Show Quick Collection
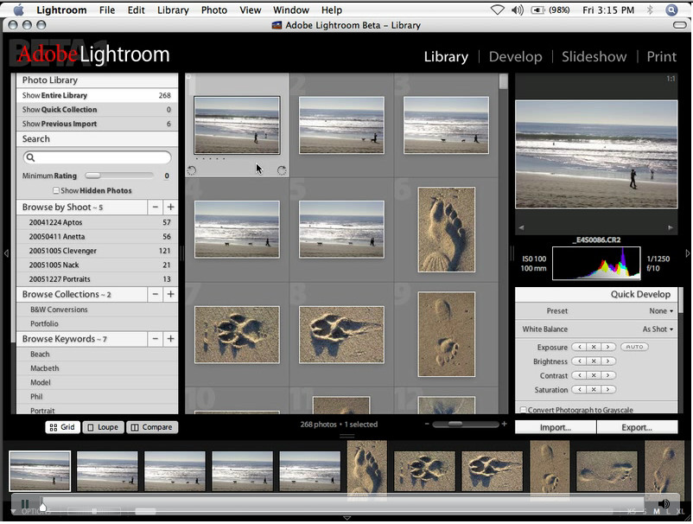This screenshot has height=524, width=693. [97, 109]
